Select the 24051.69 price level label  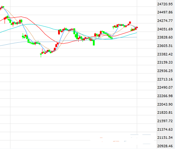tap(165, 29)
